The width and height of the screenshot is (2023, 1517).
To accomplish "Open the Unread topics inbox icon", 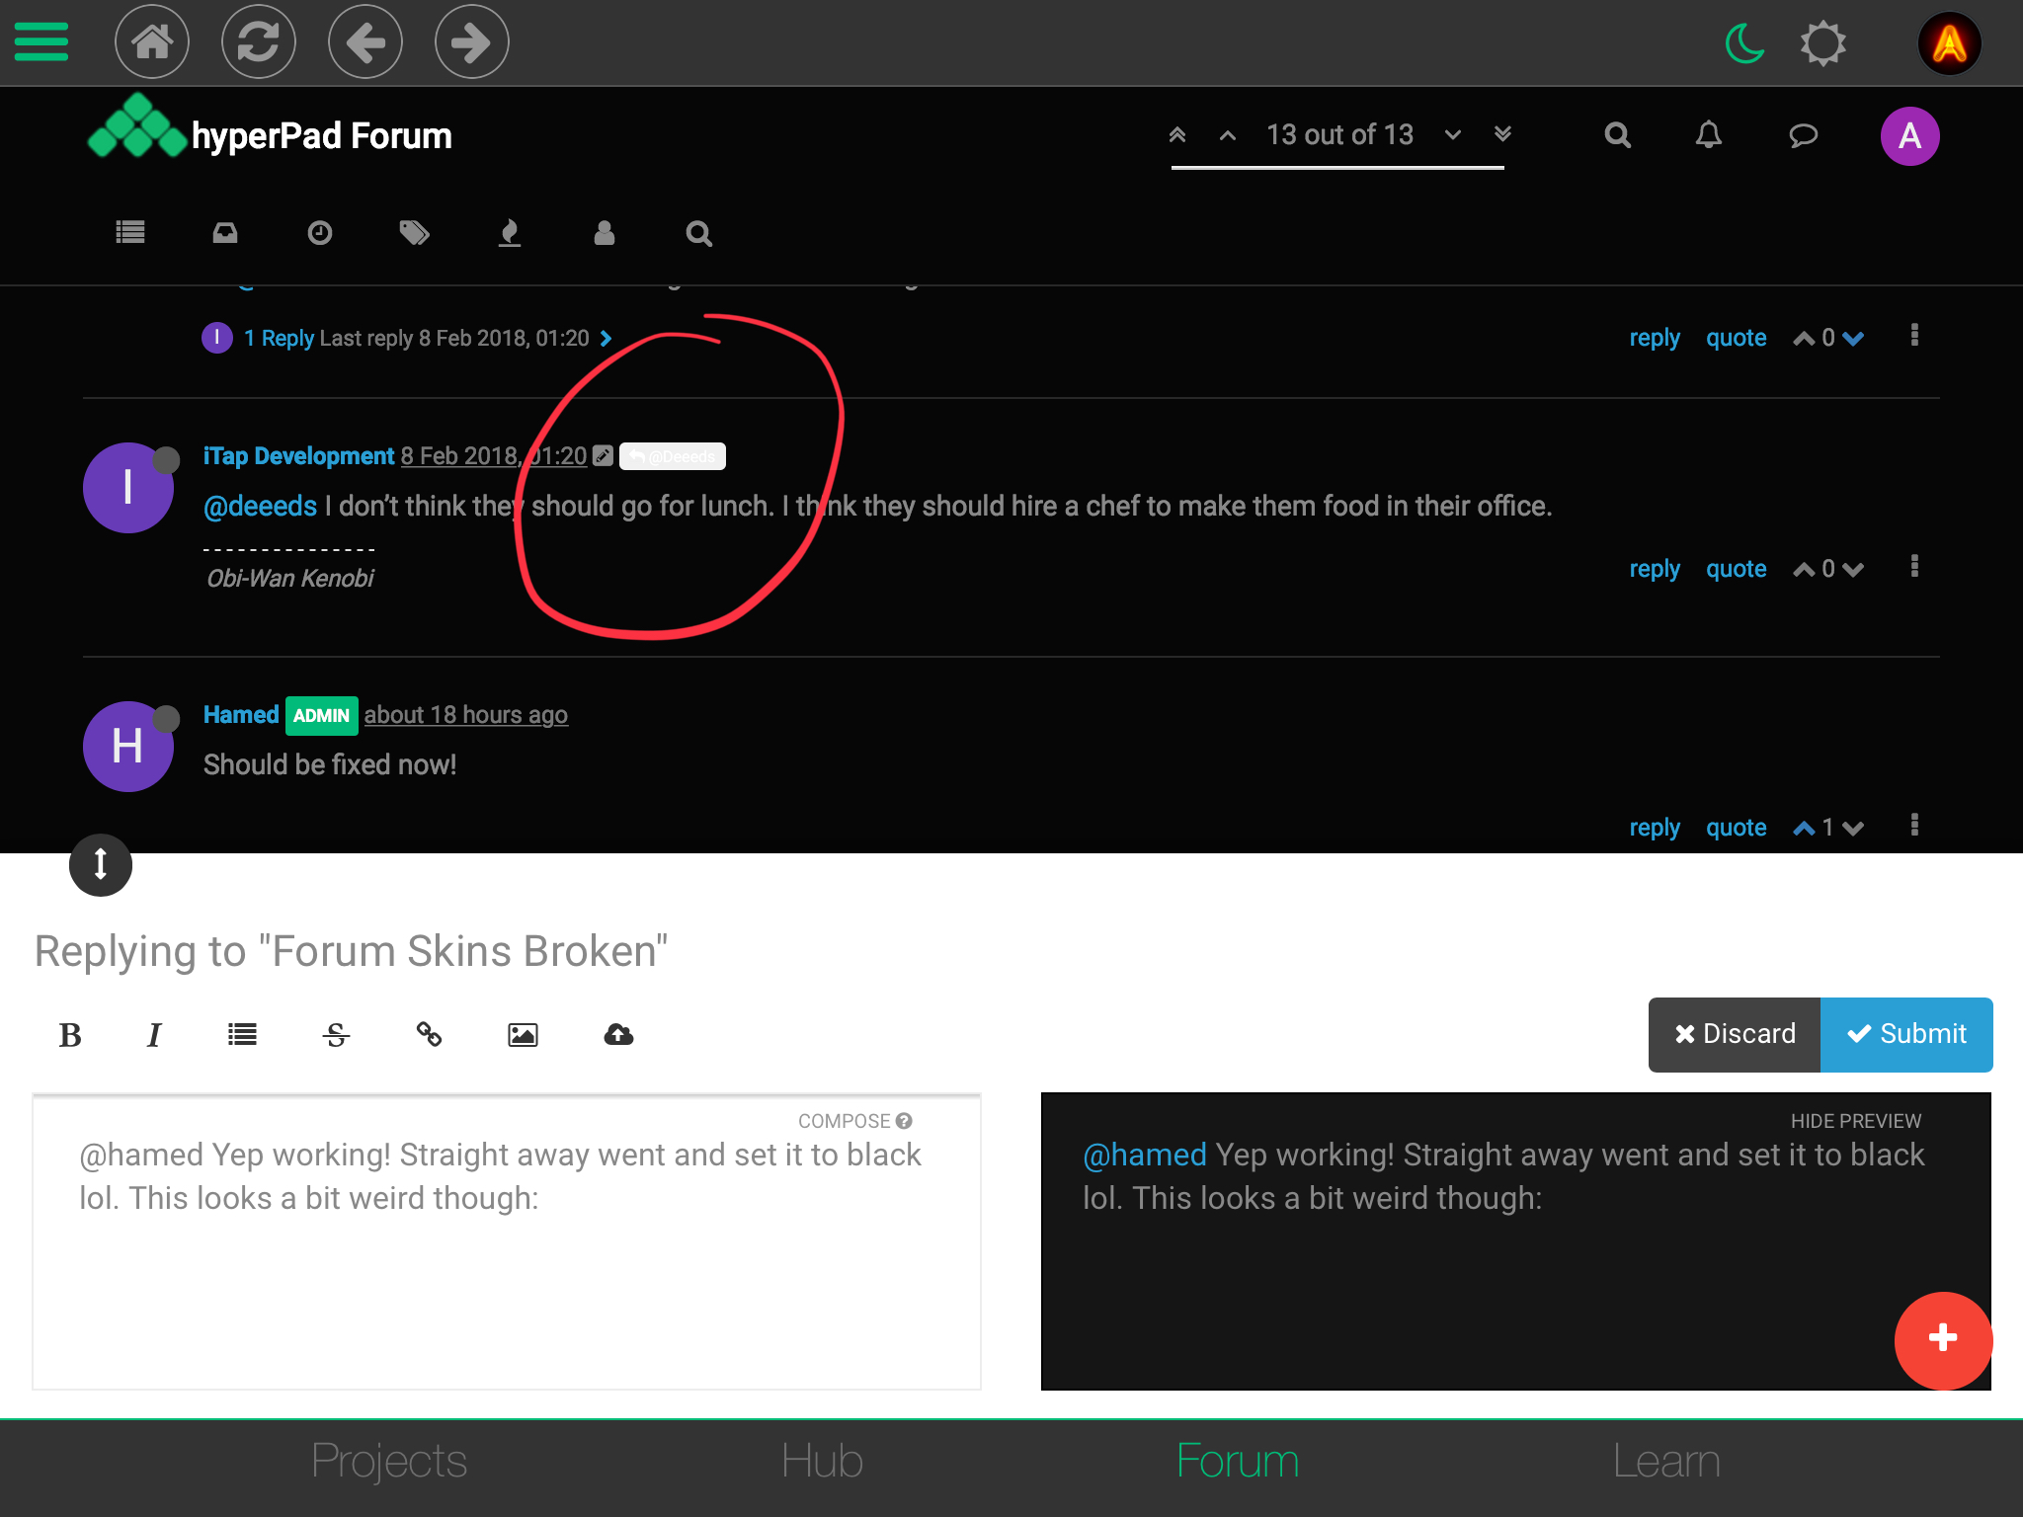I will (x=224, y=233).
